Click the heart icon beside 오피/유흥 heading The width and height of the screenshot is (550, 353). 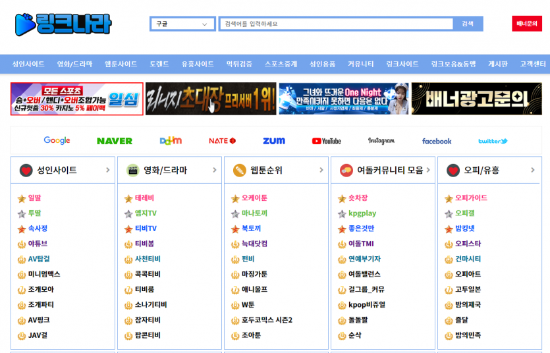coord(453,171)
